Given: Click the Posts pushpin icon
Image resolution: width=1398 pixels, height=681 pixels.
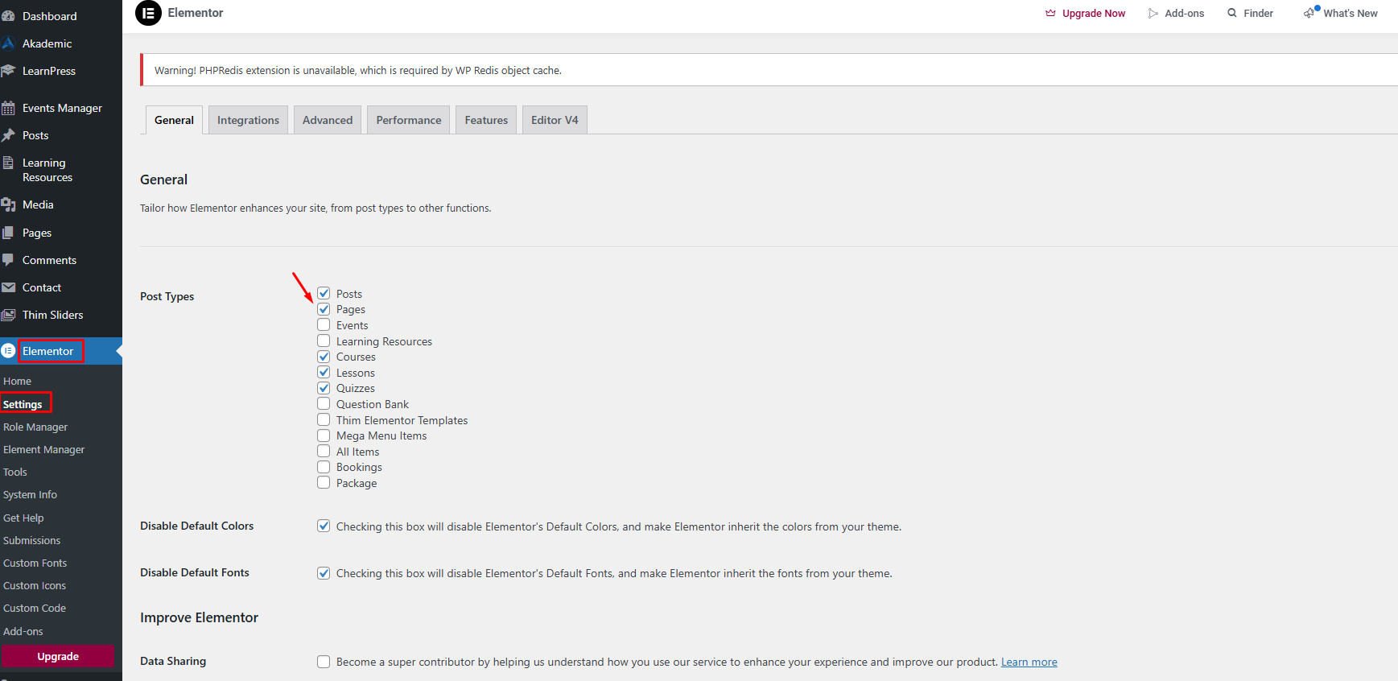Looking at the screenshot, I should click(8, 135).
